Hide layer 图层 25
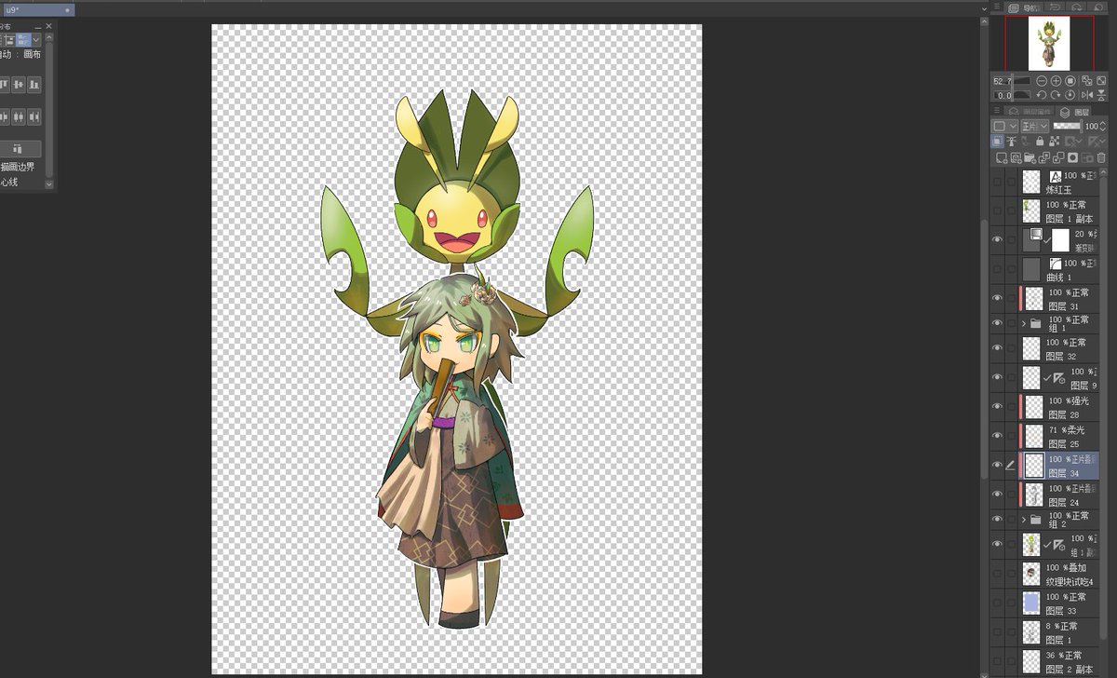The image size is (1117, 678). click(997, 436)
